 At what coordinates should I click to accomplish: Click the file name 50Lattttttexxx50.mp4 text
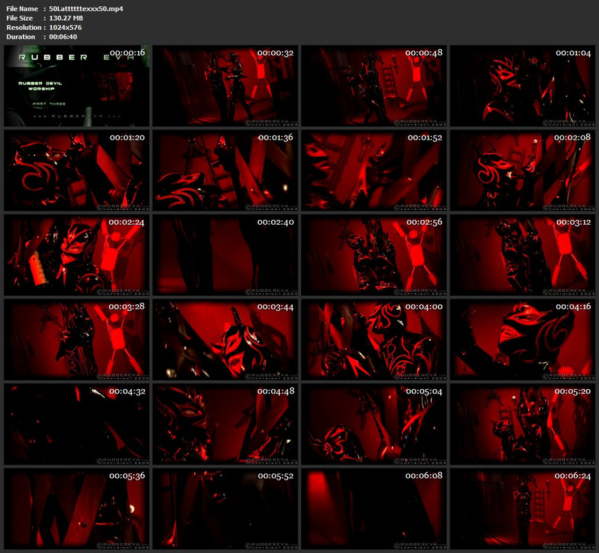86,9
